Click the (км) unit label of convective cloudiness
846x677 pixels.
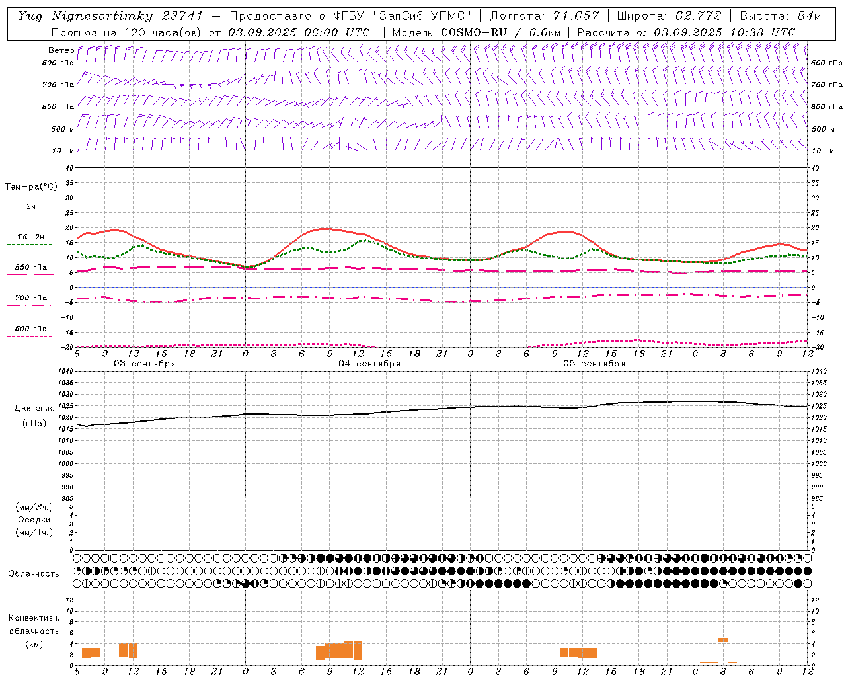(x=34, y=644)
